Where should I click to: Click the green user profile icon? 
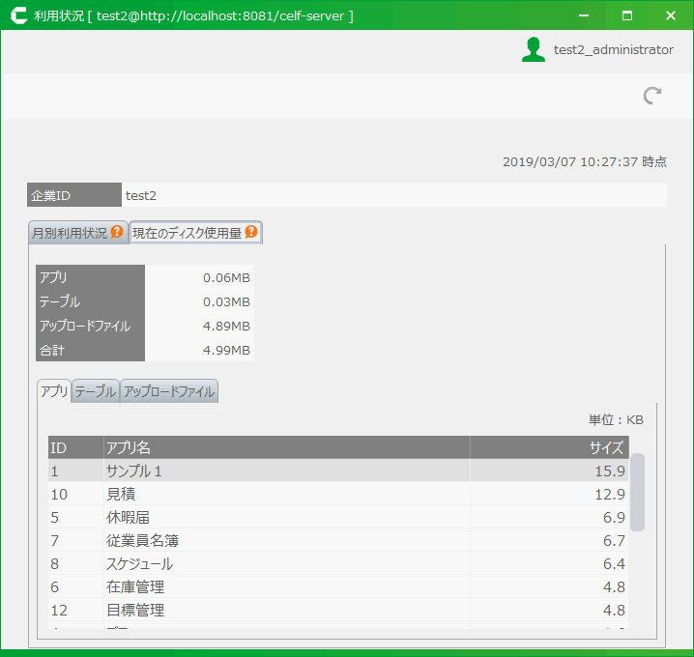click(x=533, y=50)
